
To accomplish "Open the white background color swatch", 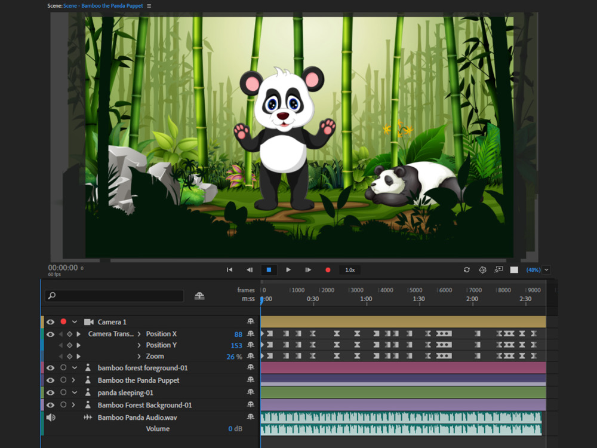I will (x=514, y=270).
